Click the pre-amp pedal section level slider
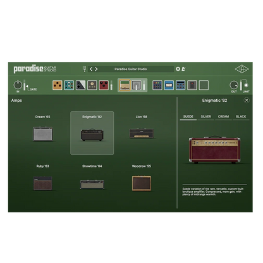The image size is (263, 263). click(111, 85)
